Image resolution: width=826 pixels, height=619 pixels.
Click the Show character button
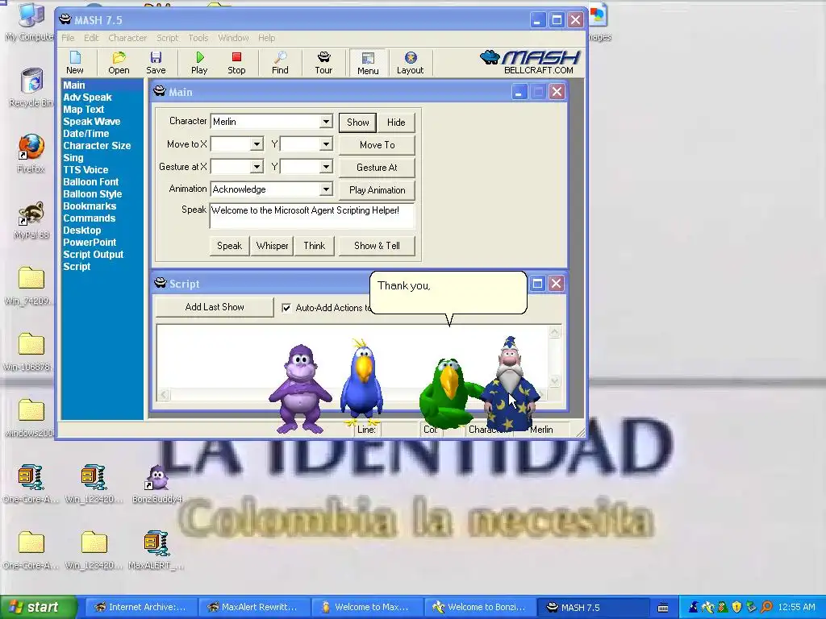pos(357,123)
